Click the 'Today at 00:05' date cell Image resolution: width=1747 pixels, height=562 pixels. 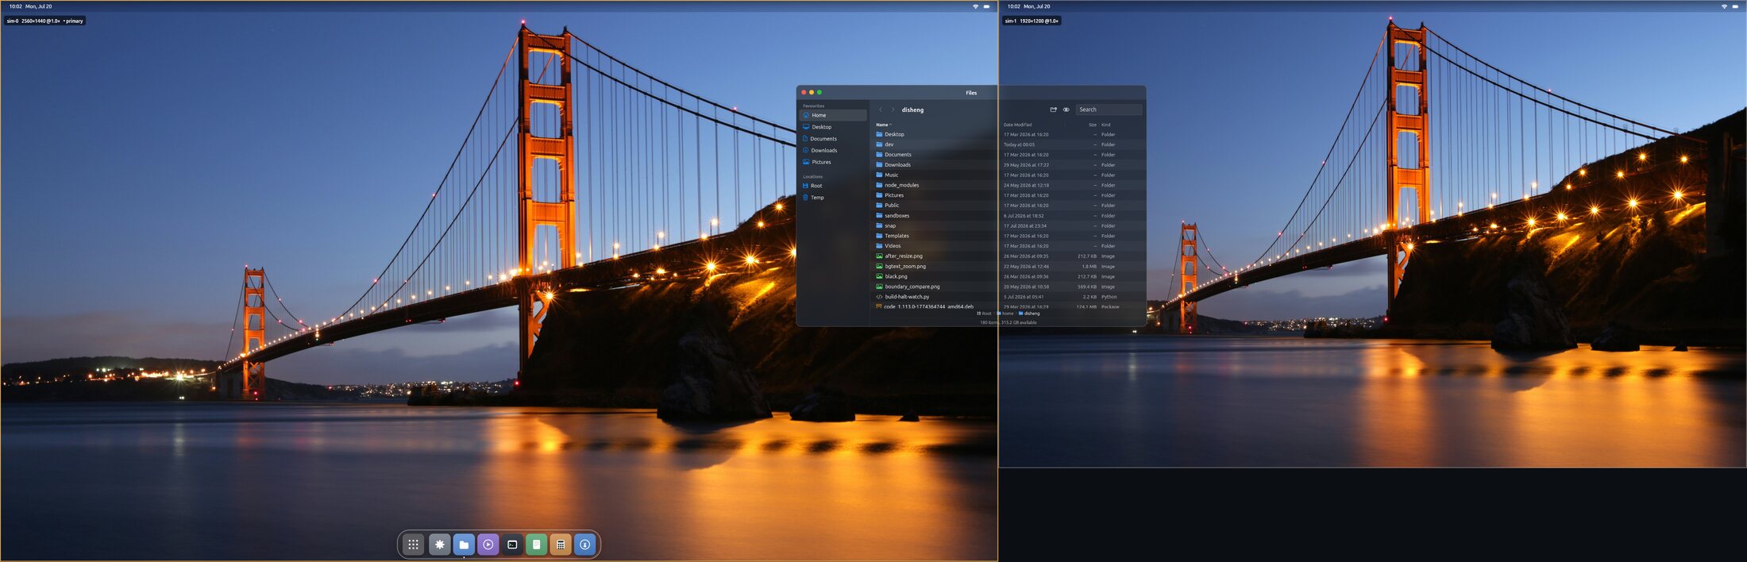pos(1019,144)
